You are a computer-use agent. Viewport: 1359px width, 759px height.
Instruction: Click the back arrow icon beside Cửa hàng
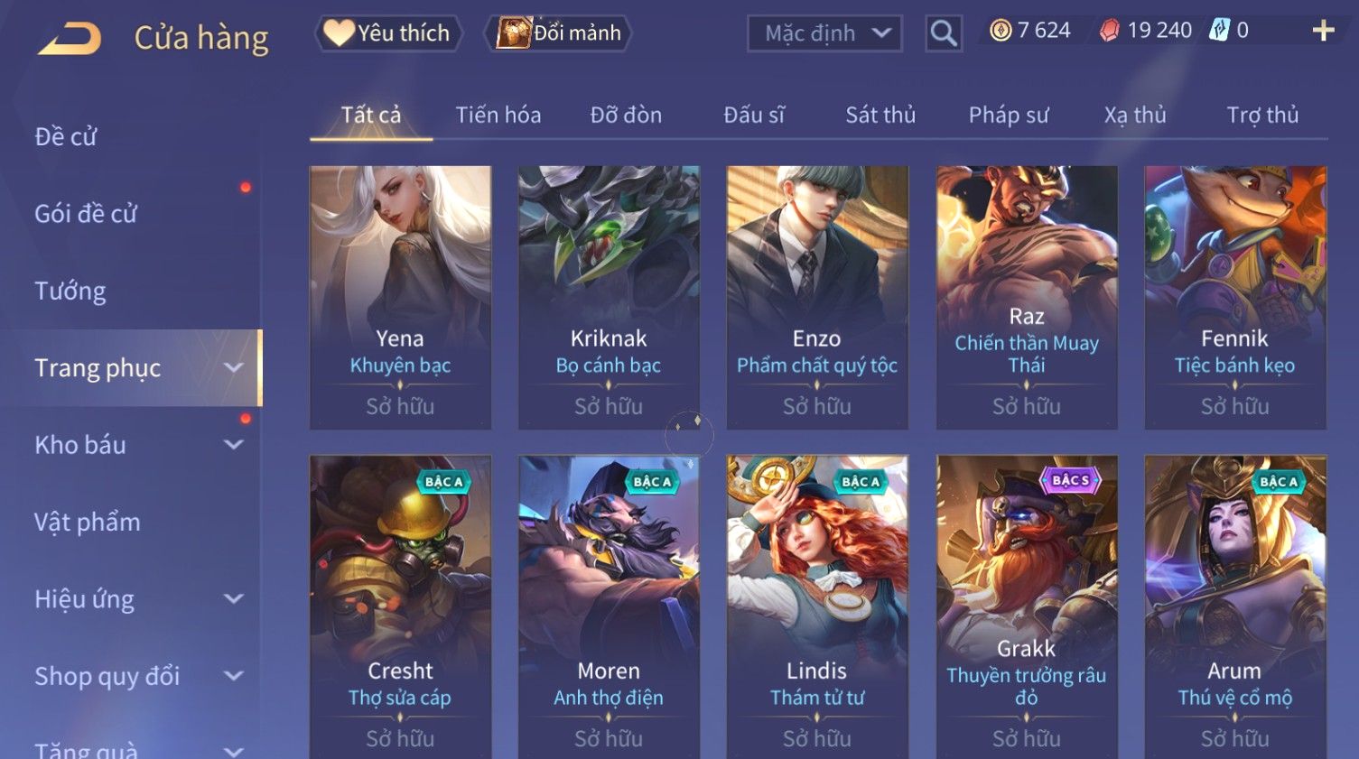[70, 38]
